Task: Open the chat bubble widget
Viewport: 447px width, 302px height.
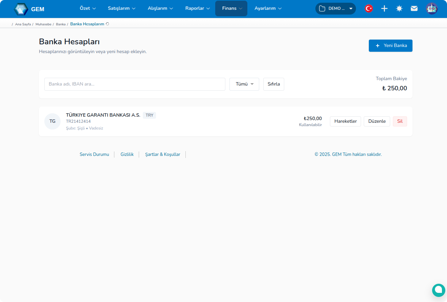Action: (439, 290)
